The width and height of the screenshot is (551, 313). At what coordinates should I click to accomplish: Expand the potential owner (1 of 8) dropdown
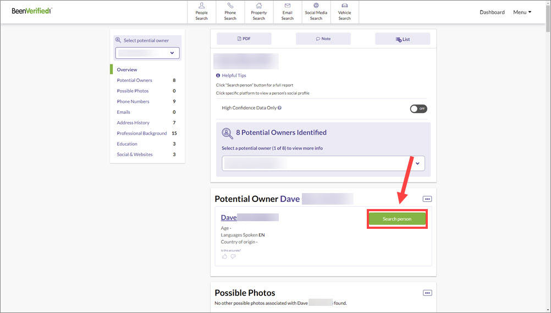point(323,163)
